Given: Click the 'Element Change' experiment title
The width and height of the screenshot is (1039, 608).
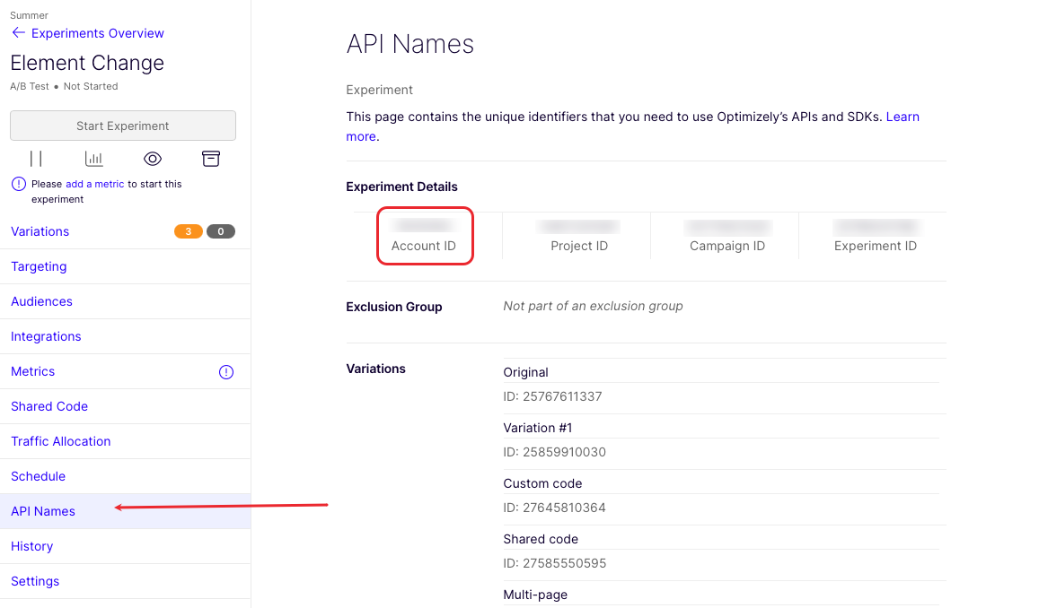Looking at the screenshot, I should [87, 63].
